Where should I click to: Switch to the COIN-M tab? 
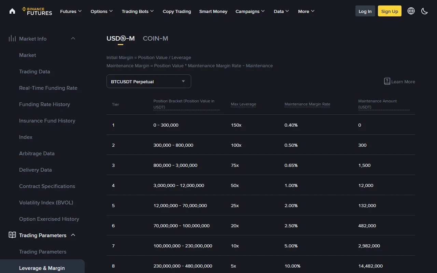coord(156,39)
